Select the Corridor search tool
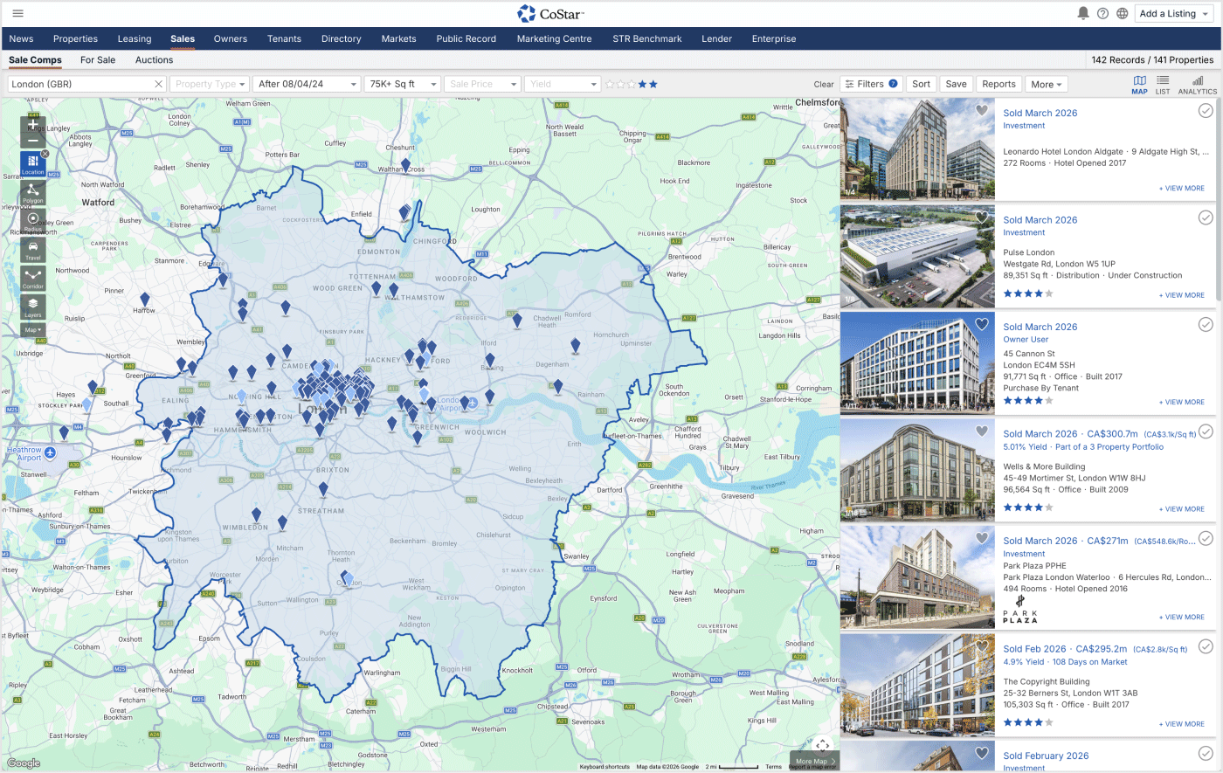This screenshot has width=1223, height=773. click(33, 279)
